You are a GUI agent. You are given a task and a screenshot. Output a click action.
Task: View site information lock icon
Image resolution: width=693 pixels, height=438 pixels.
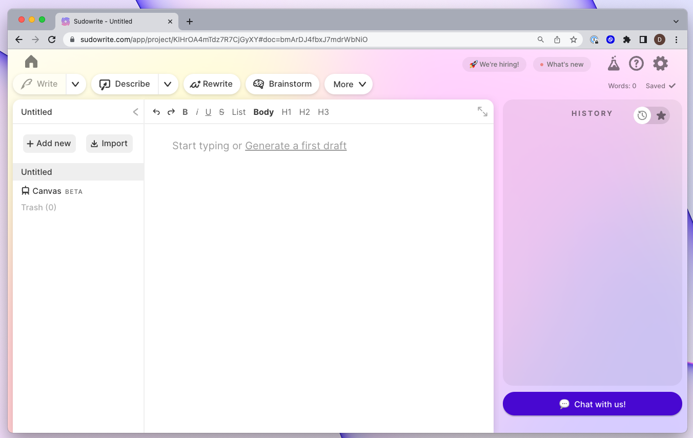coord(72,39)
